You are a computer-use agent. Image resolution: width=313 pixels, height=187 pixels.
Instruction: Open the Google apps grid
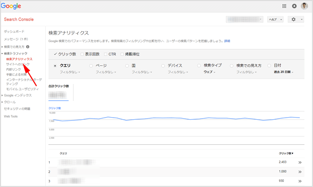coord(284,6)
